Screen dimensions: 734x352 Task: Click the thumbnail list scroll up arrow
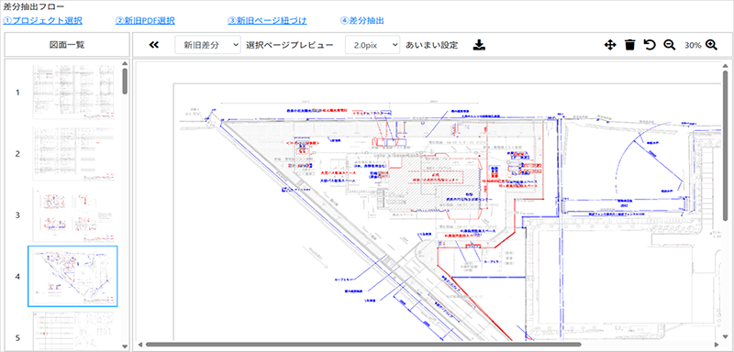click(125, 63)
